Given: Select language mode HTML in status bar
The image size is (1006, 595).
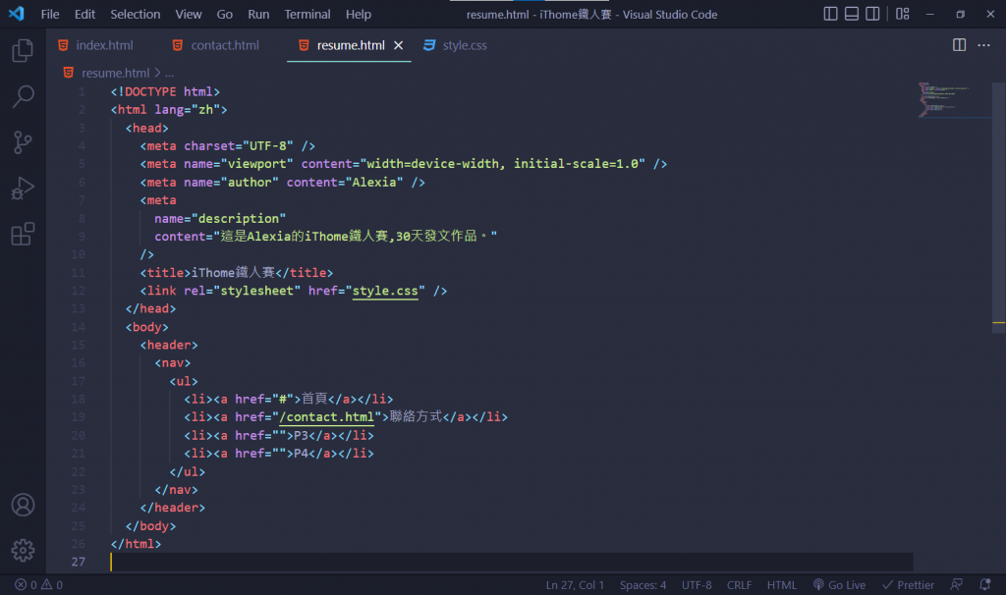Looking at the screenshot, I should [781, 585].
